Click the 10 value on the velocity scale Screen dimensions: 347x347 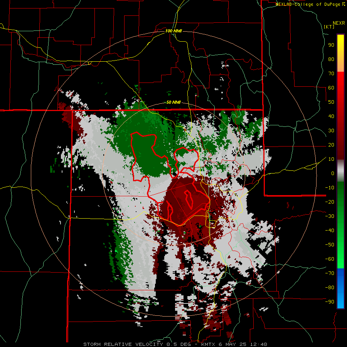[x=331, y=159]
